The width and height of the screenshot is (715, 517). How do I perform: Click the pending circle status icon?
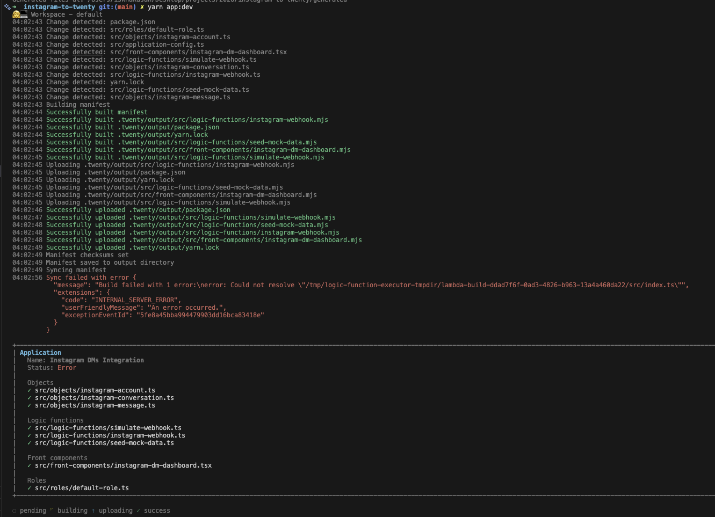[14, 510]
